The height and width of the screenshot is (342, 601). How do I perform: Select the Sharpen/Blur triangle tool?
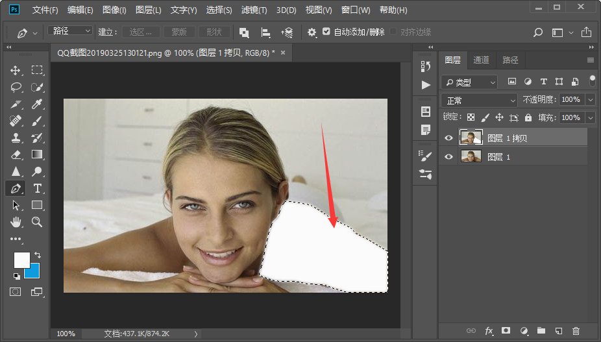(16, 171)
